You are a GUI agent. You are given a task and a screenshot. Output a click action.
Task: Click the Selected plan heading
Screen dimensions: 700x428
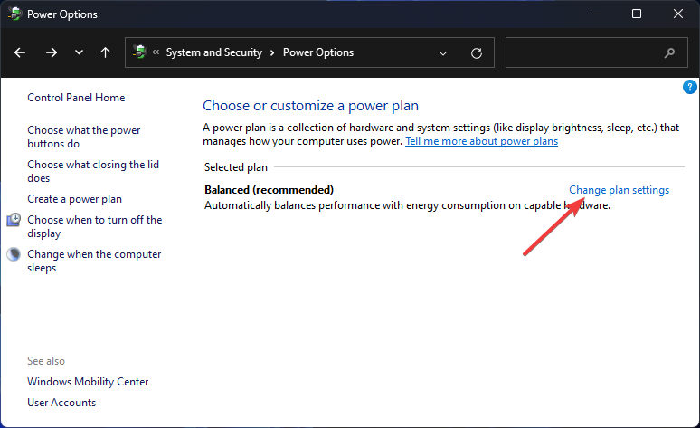click(x=236, y=167)
